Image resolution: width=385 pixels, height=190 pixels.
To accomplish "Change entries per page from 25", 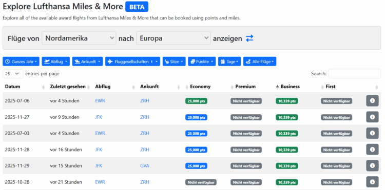I will tap(13, 73).
